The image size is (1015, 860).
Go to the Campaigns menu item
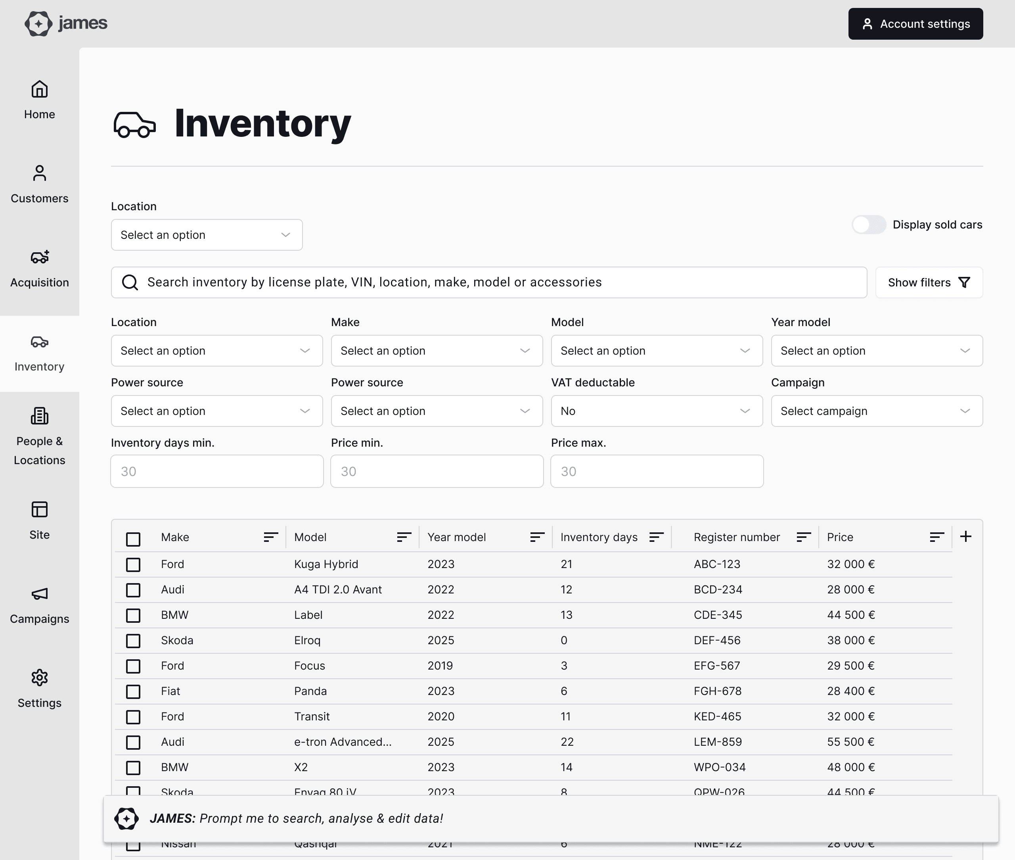click(40, 605)
